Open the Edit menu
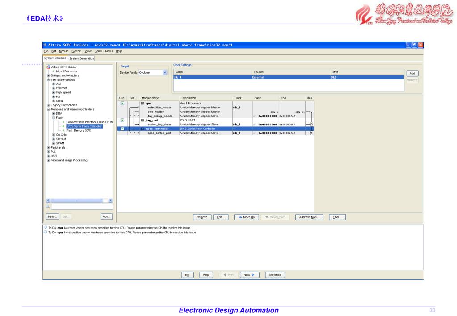 point(54,51)
